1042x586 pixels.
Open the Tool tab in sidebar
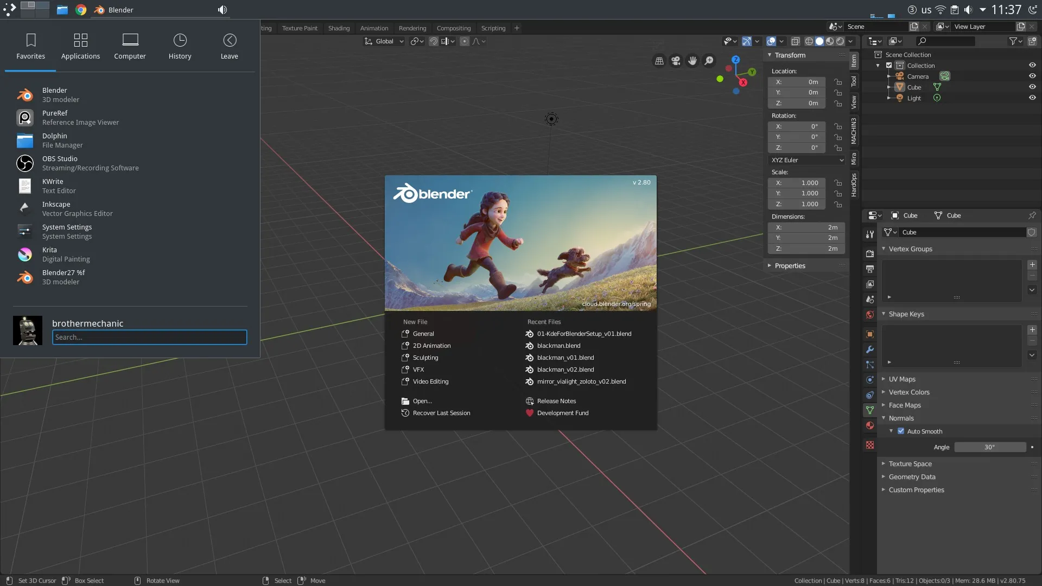(854, 81)
